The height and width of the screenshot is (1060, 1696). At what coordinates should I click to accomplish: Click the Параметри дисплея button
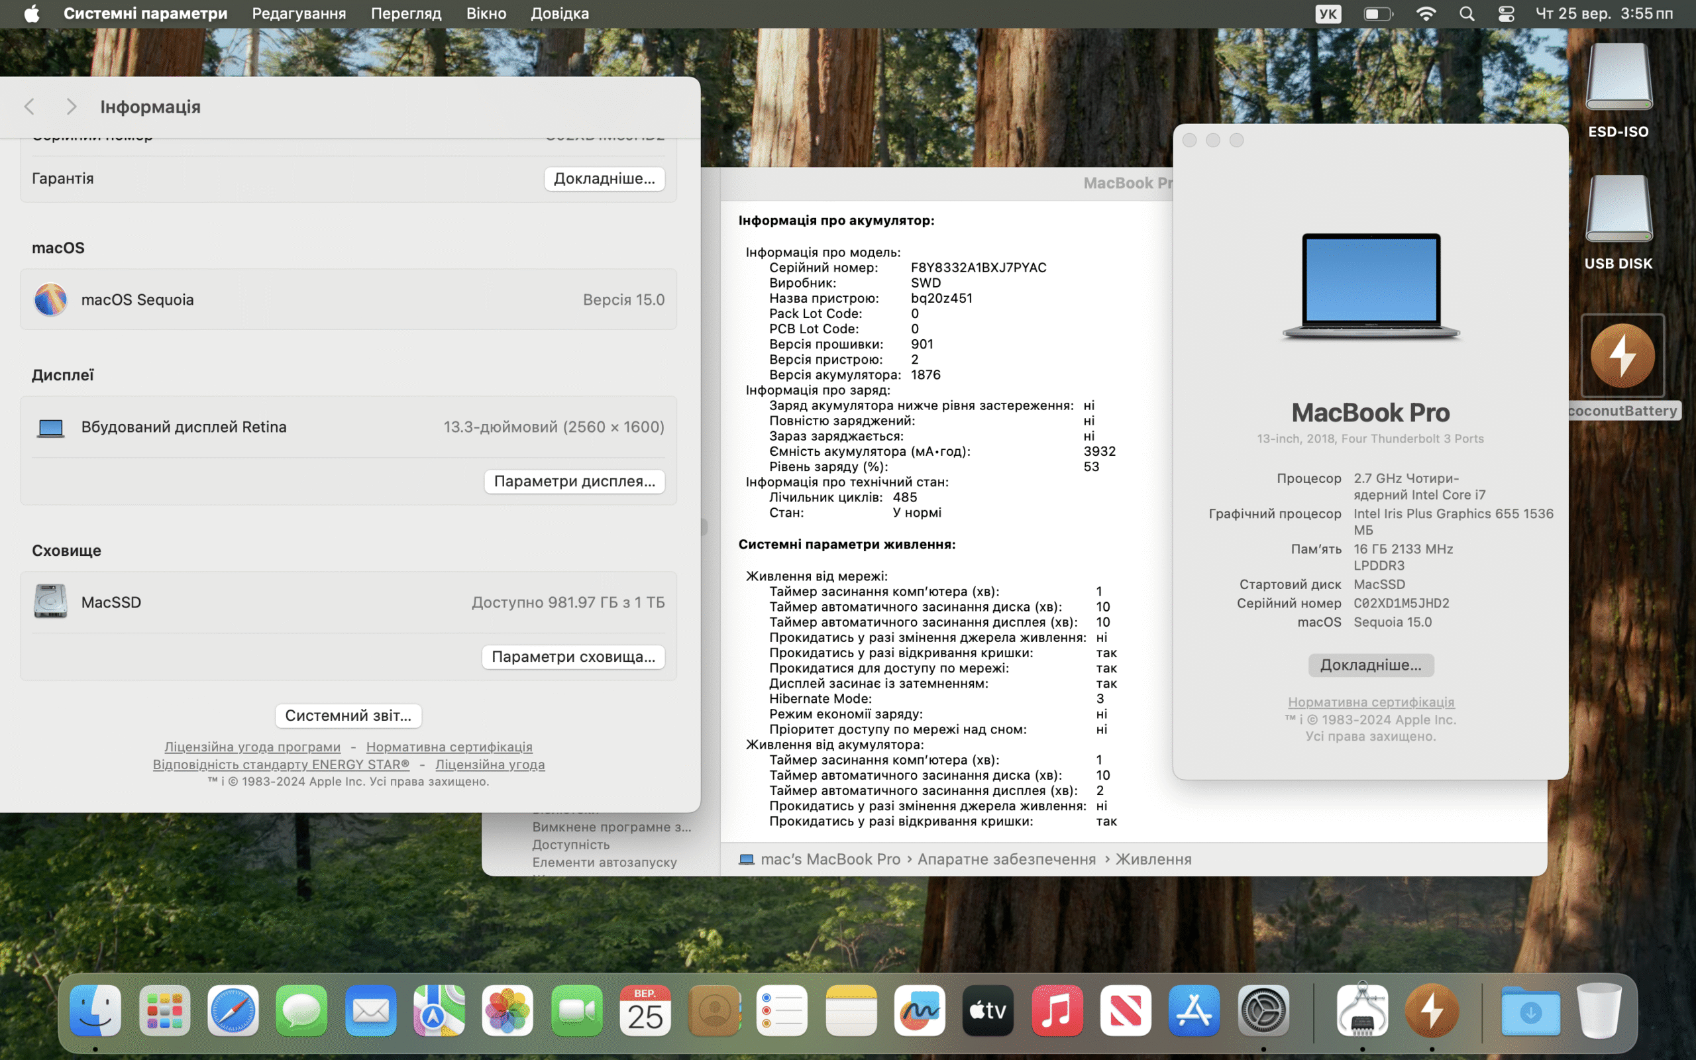coord(574,481)
